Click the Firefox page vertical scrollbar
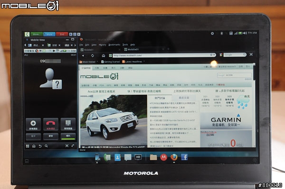285x189 pixels. 254,105
